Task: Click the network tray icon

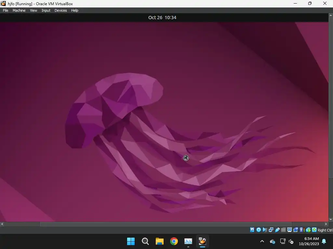Action: [x=283, y=241]
